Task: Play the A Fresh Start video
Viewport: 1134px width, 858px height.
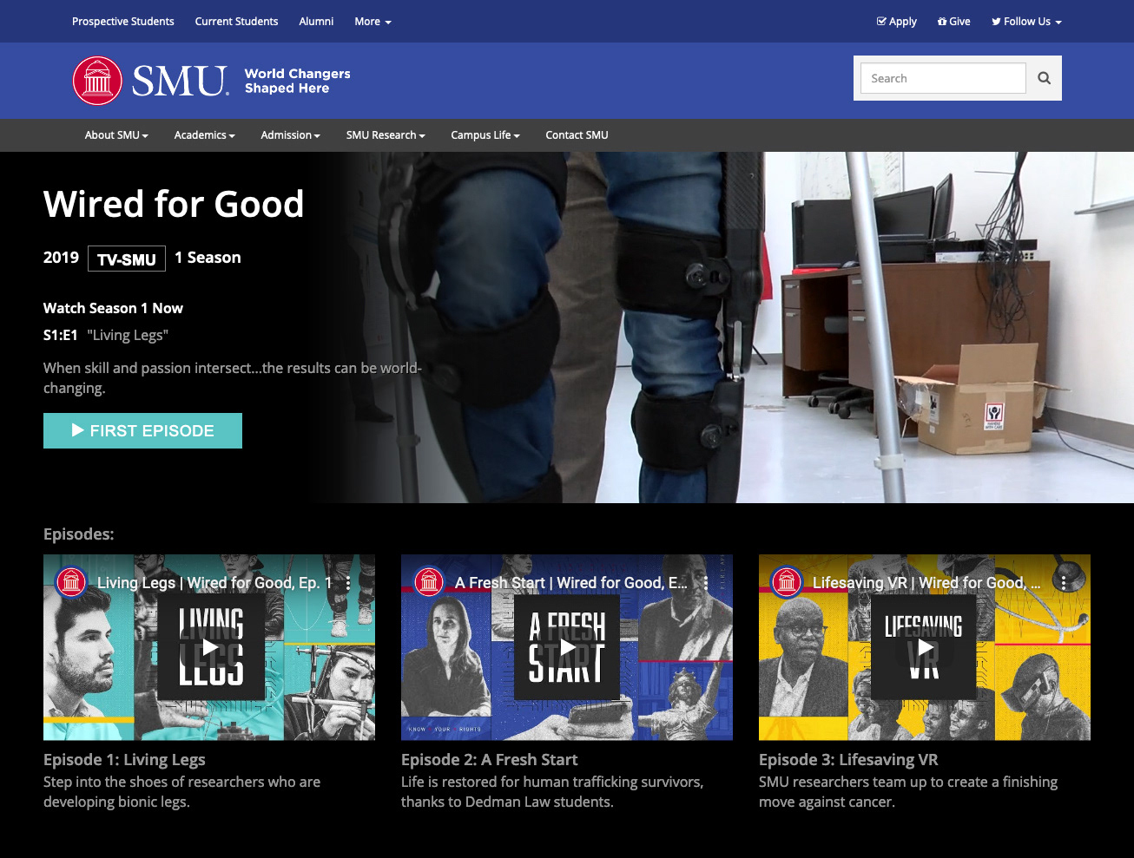Action: coord(568,647)
